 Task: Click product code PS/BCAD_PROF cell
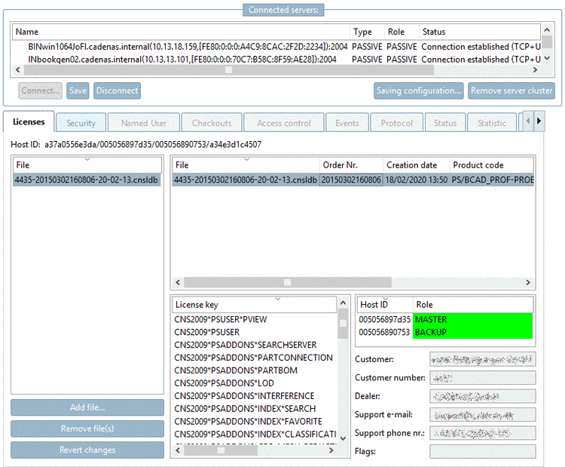(492, 180)
